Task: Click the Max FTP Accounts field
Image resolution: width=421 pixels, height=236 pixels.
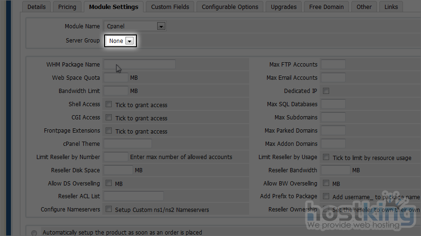Action: 333,65
